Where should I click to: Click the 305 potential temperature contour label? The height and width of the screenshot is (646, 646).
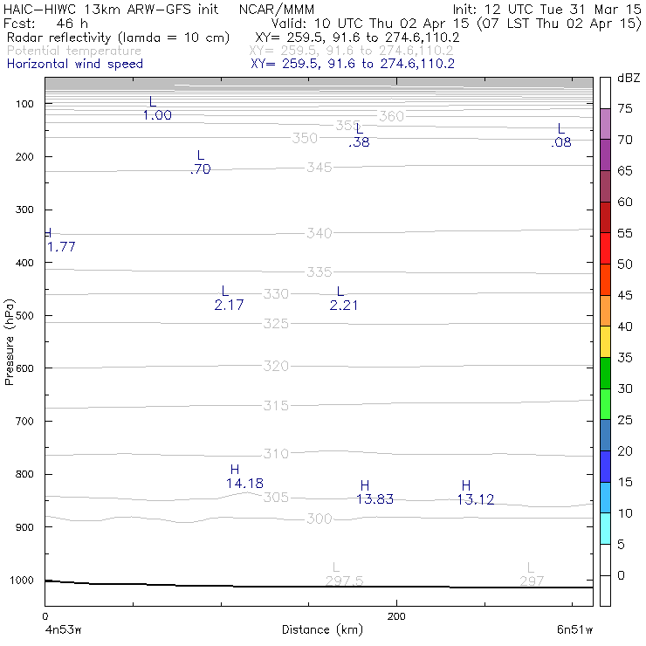coord(276,498)
